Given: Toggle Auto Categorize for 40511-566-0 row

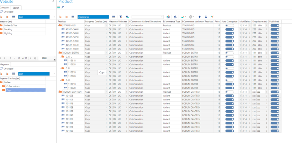Looking at the screenshot, I should tap(229, 29).
